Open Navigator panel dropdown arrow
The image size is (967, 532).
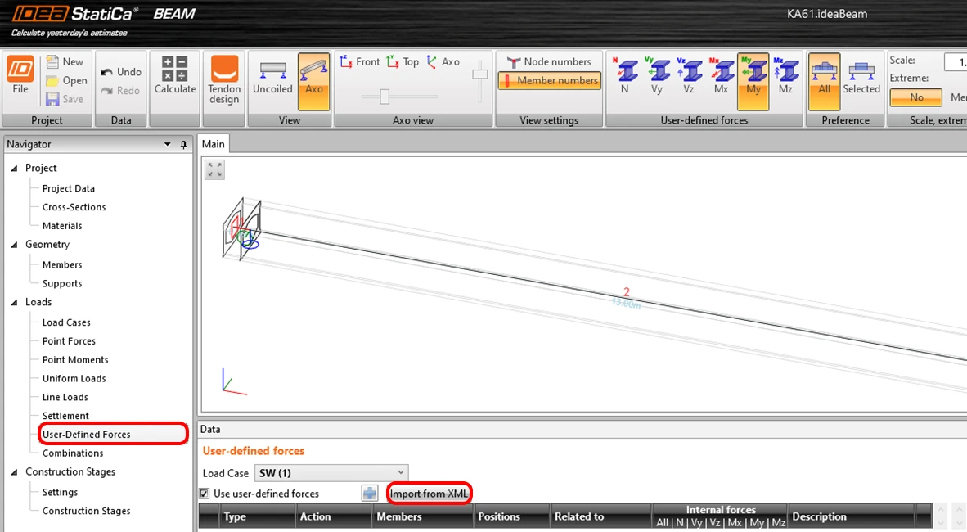click(x=167, y=144)
